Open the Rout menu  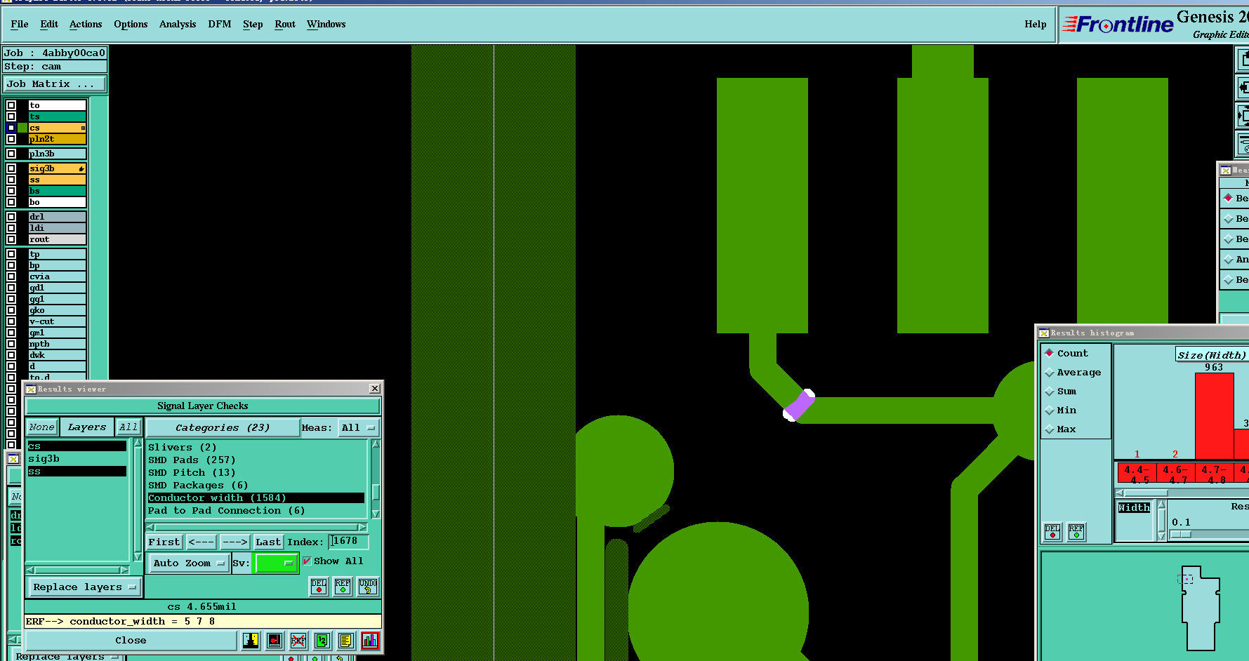[x=285, y=24]
